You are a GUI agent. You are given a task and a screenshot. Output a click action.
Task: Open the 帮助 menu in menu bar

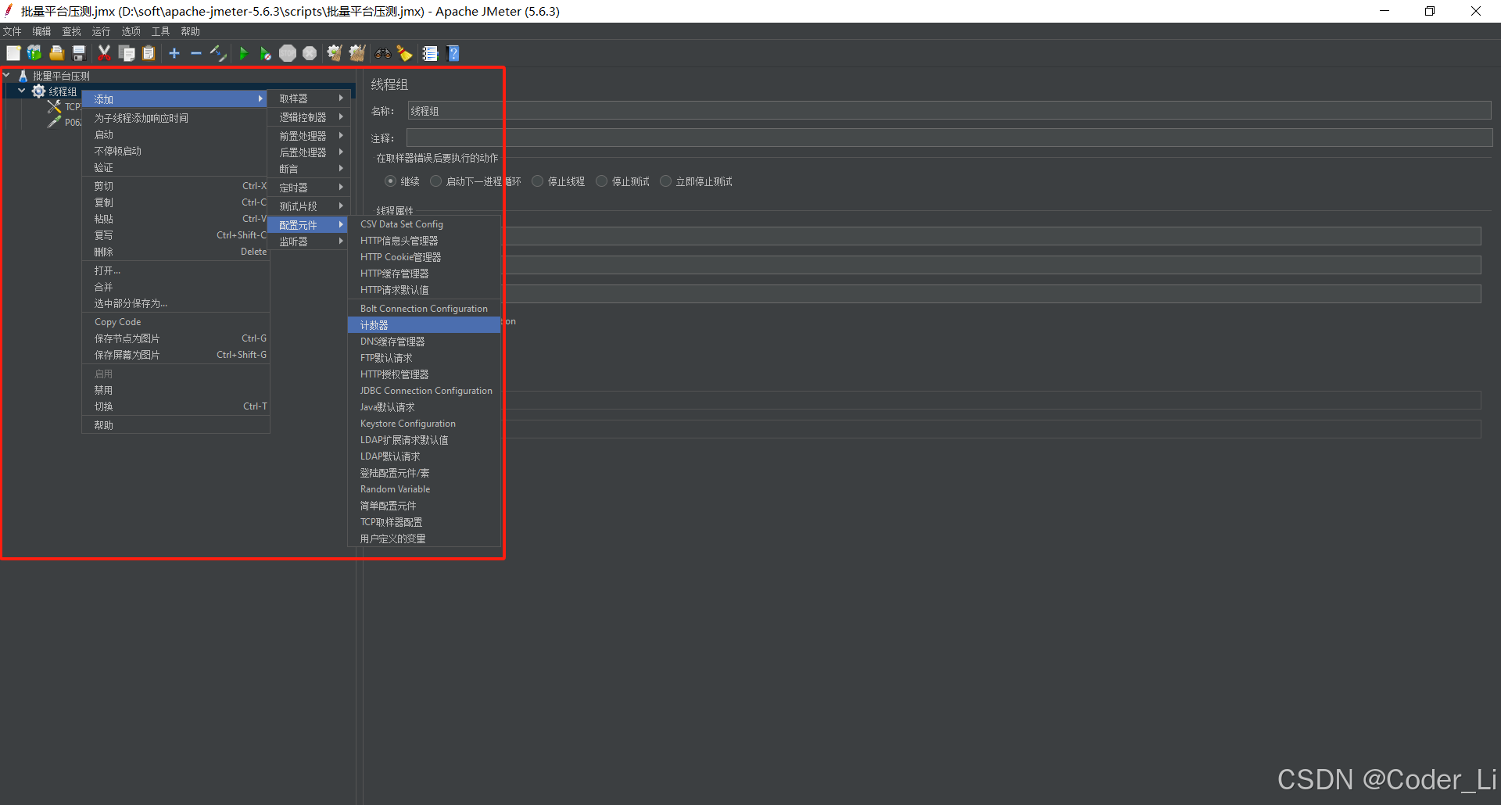coord(190,31)
